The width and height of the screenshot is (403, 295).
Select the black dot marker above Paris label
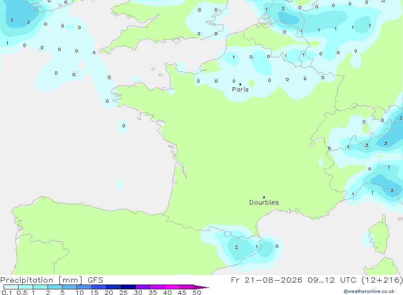pos(240,84)
